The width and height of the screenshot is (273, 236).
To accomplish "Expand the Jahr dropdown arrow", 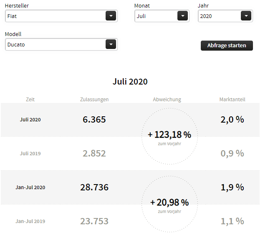I will [246, 16].
